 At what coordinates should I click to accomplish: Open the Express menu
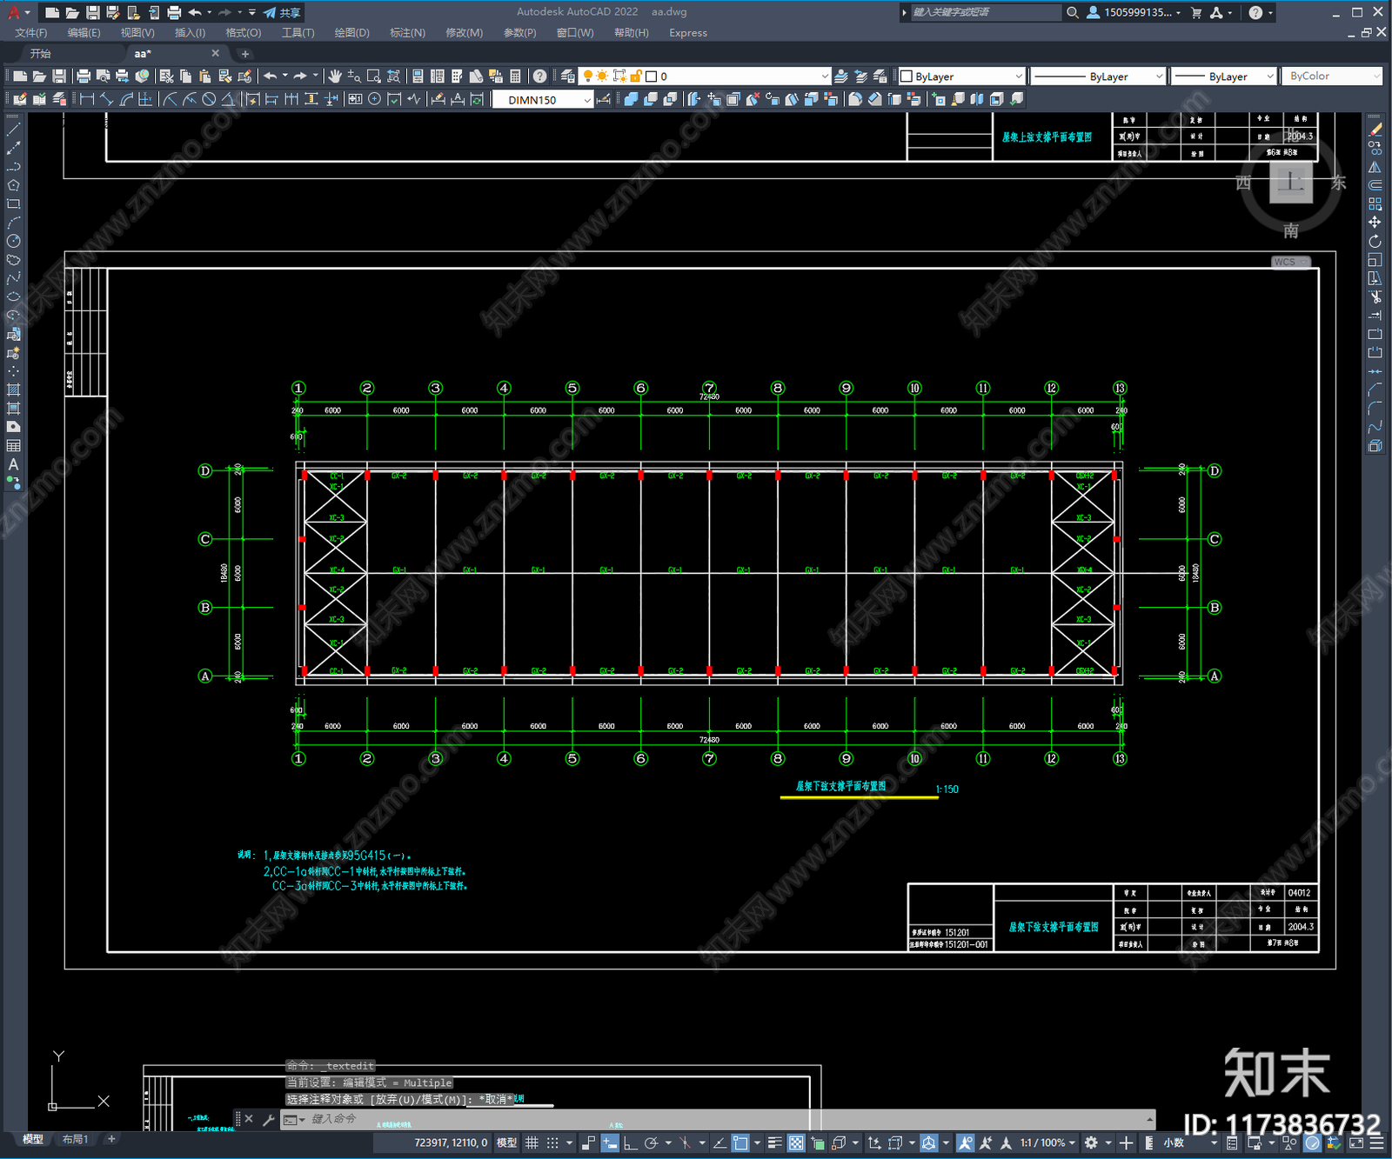pos(688,33)
